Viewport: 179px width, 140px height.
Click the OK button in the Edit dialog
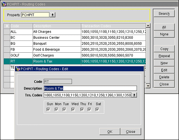[x=110, y=132]
